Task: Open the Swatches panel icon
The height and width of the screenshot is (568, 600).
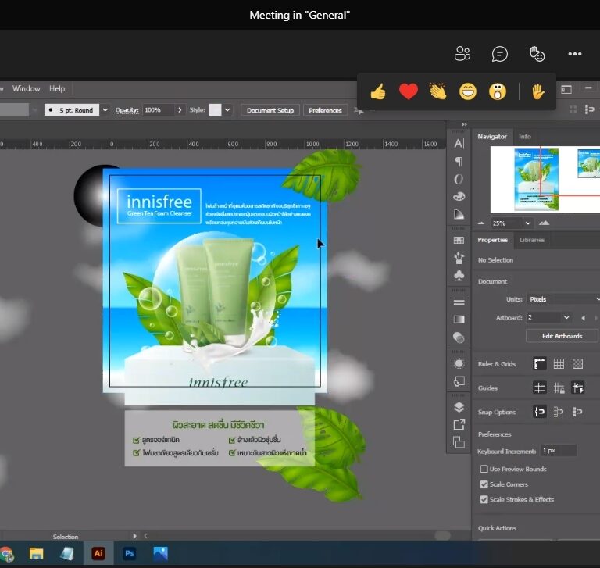Action: click(459, 241)
